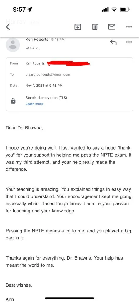Open message options dots beside reply arrow
The image size is (139, 302).
(x=129, y=42)
